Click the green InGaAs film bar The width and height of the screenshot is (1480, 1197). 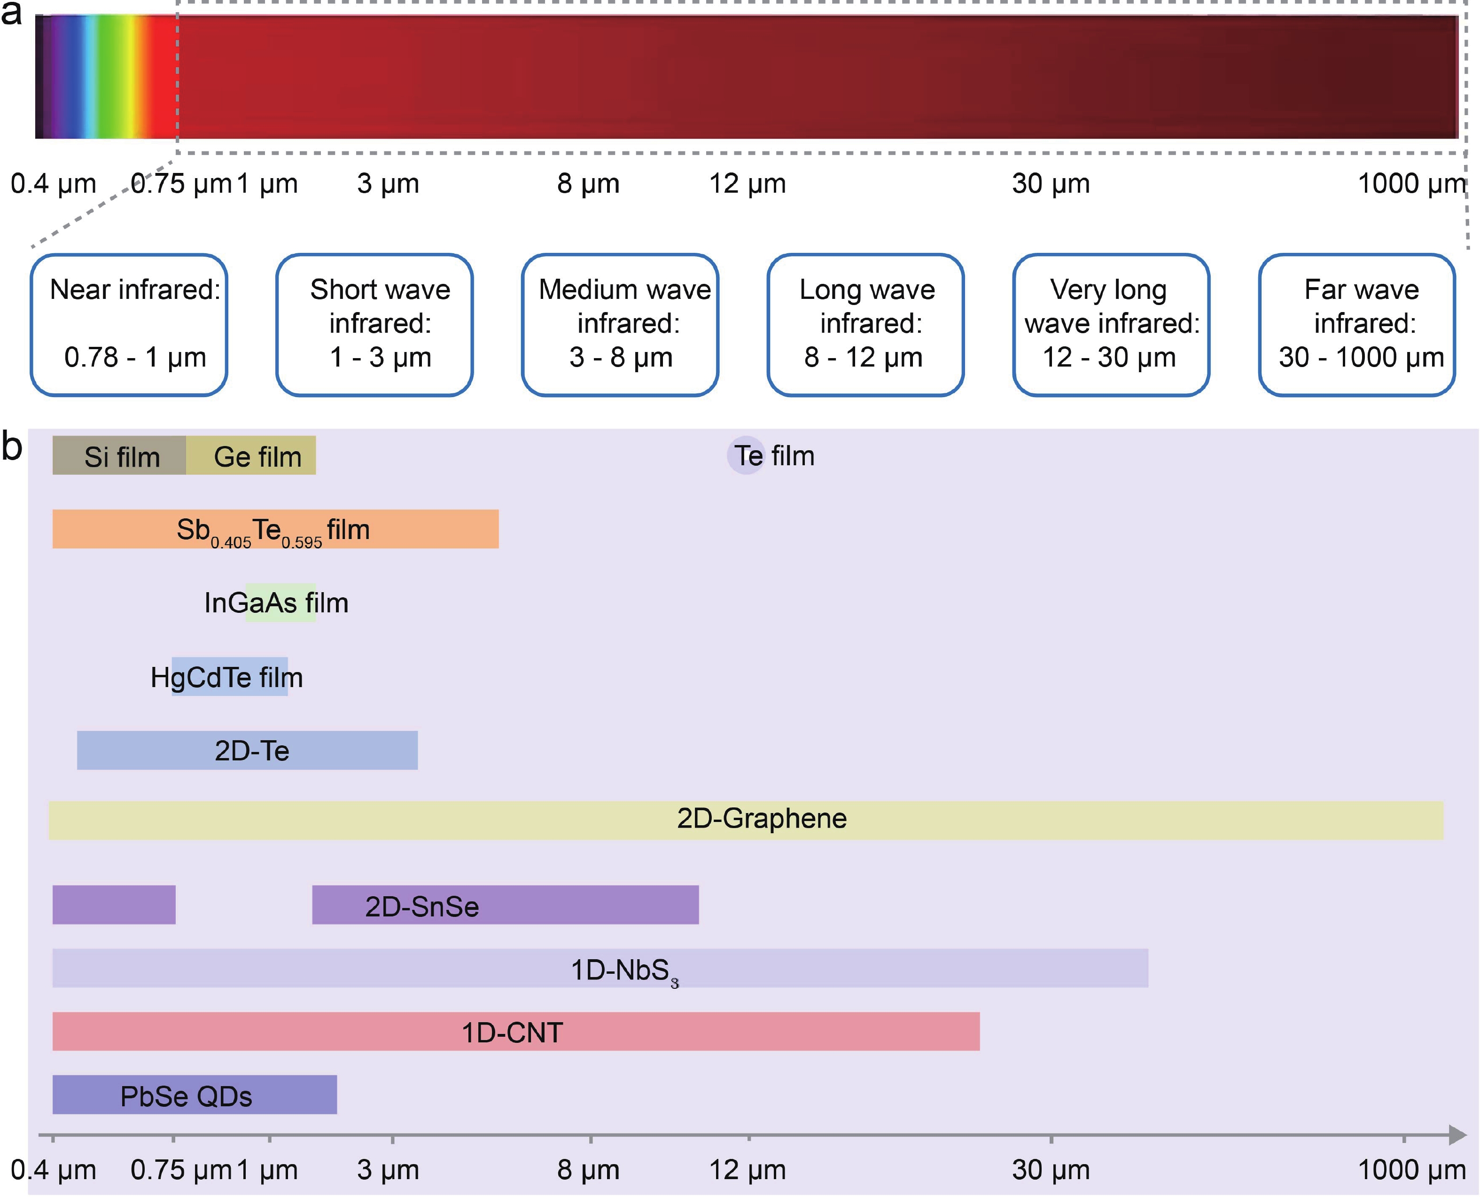[x=281, y=602]
